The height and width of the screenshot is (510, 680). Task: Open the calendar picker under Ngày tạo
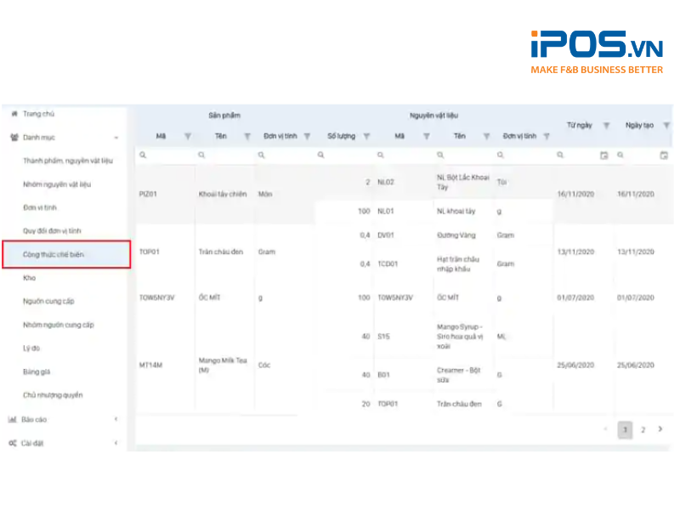point(664,156)
